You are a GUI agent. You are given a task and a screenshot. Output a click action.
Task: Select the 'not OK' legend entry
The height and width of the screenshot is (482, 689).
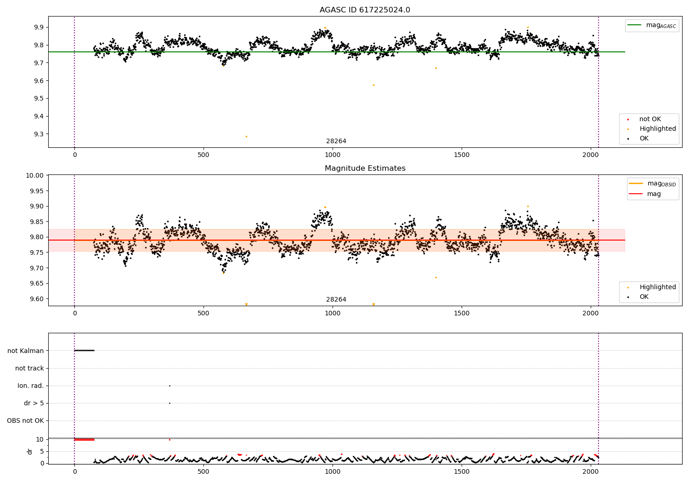coord(650,119)
